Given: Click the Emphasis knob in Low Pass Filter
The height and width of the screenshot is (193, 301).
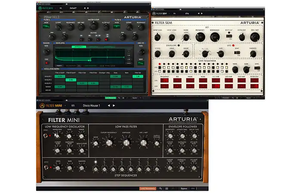Looking at the screenshot, I should [126, 143].
